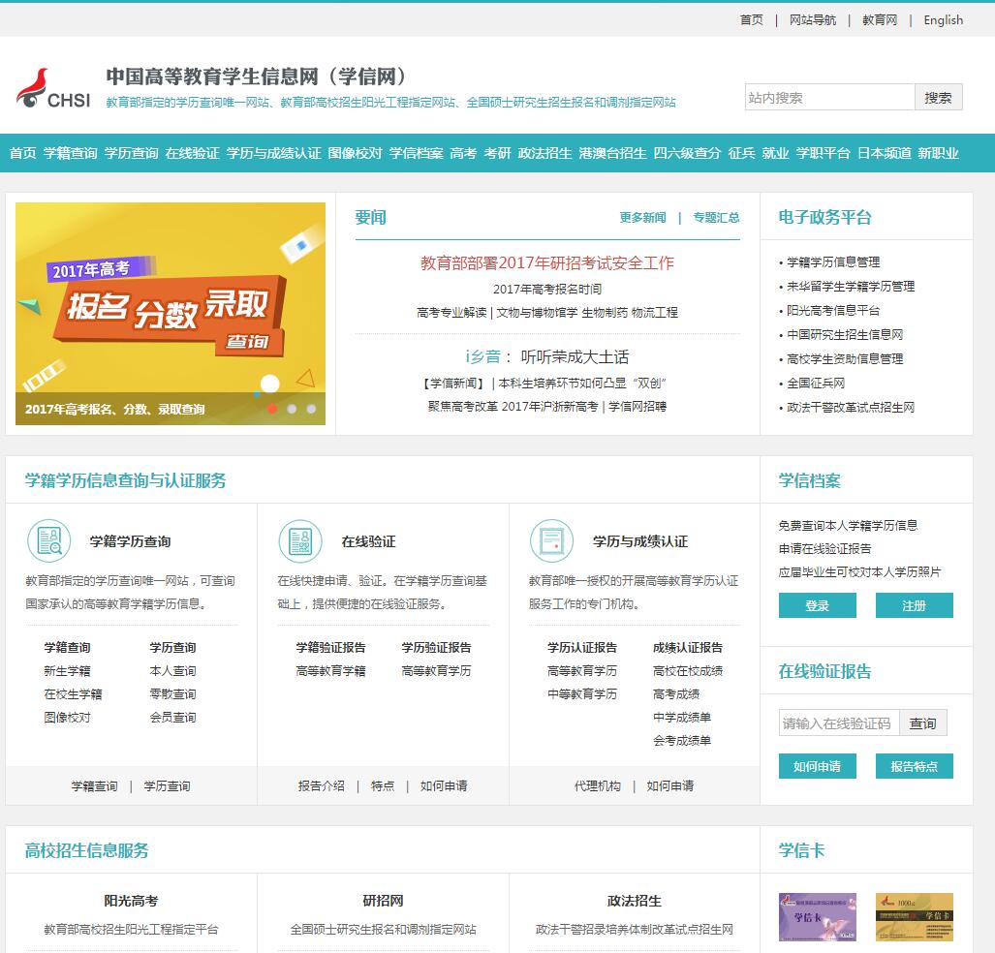This screenshot has width=995, height=953.
Task: Select 首页 in the teal navigation bar
Action: click(23, 153)
